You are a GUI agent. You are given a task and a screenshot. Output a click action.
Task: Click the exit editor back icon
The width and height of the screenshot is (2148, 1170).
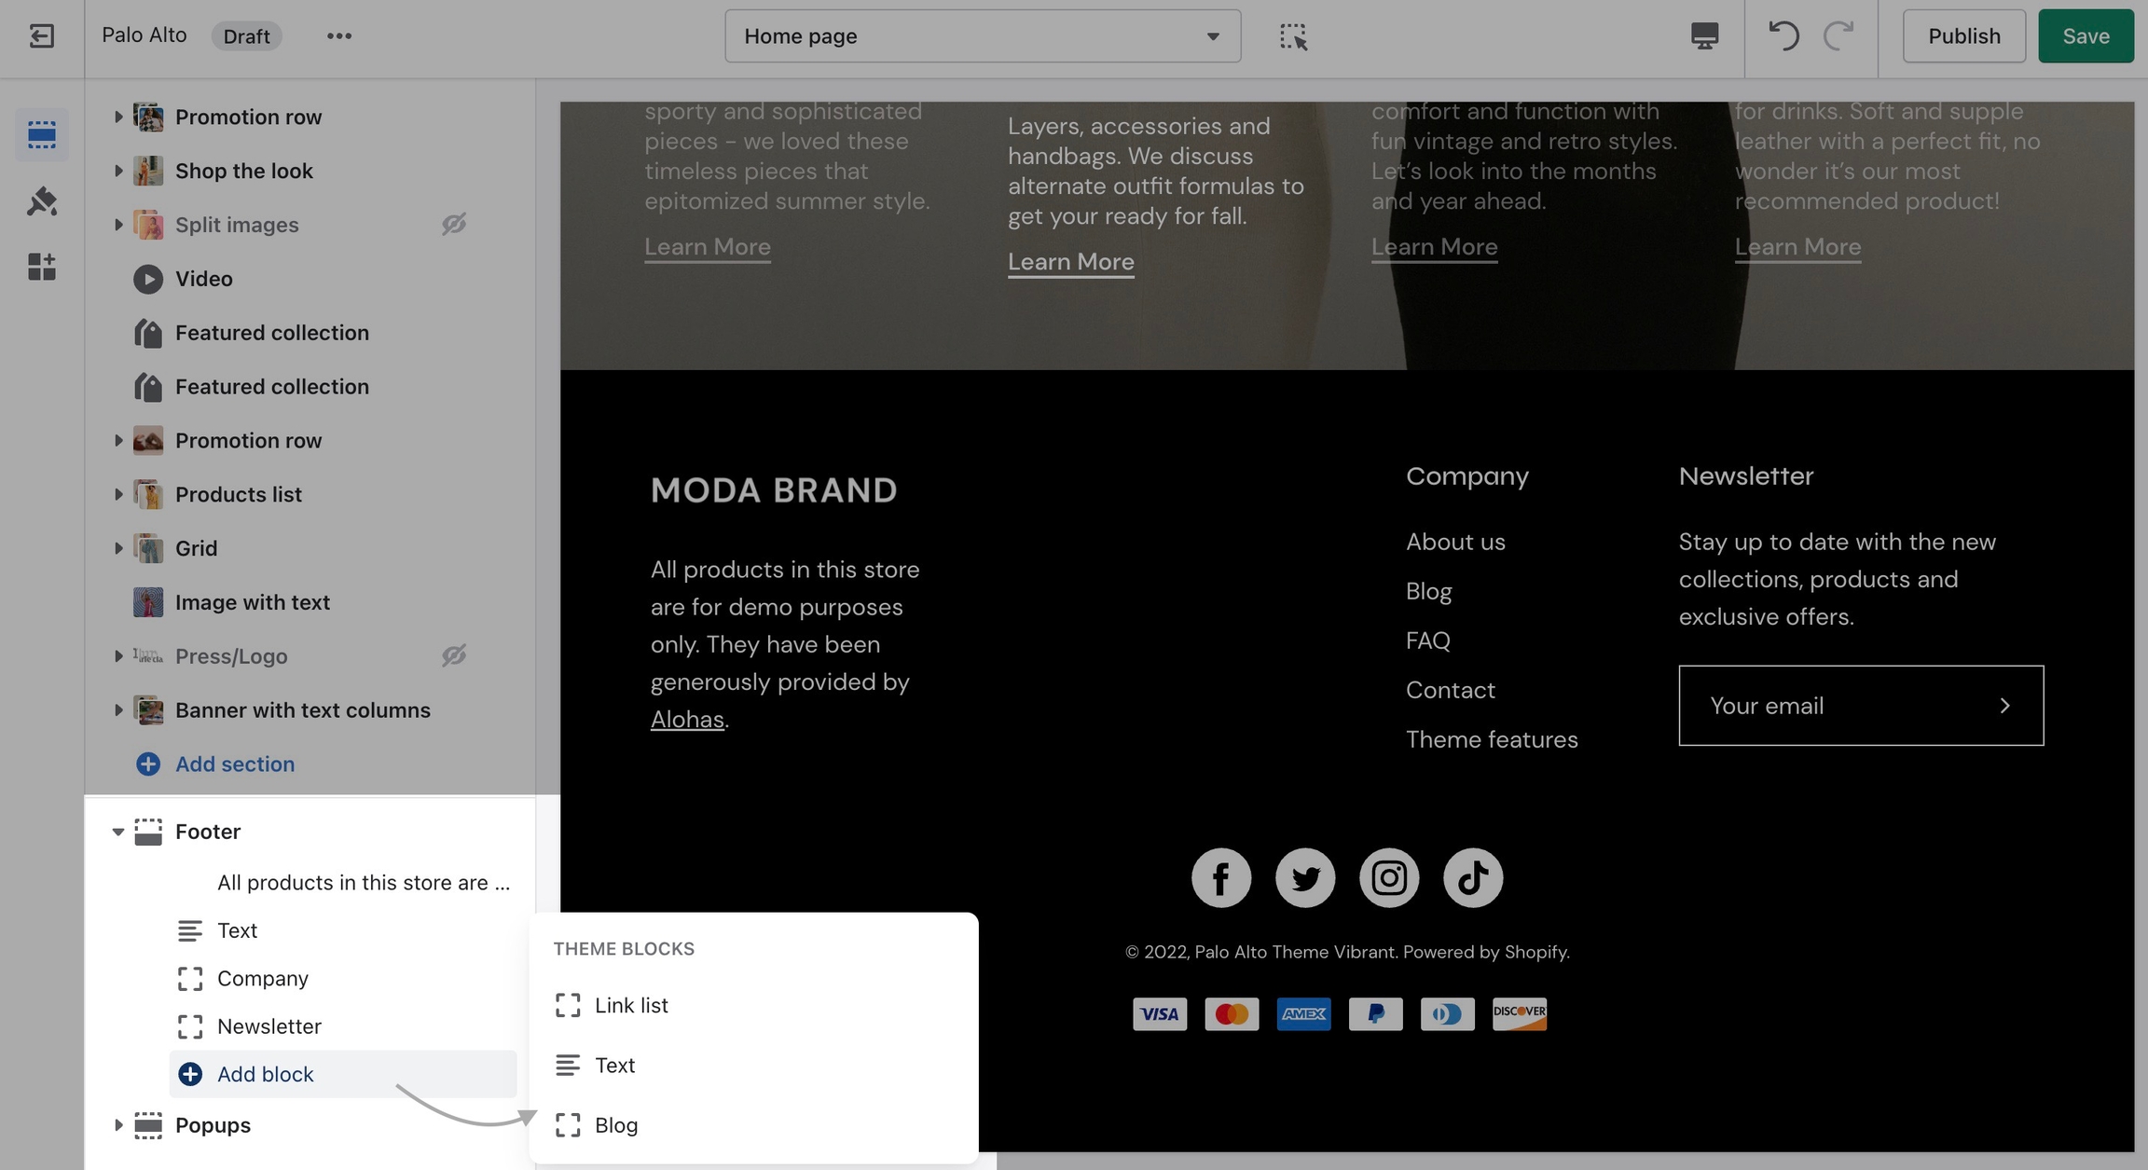pyautogui.click(x=41, y=36)
